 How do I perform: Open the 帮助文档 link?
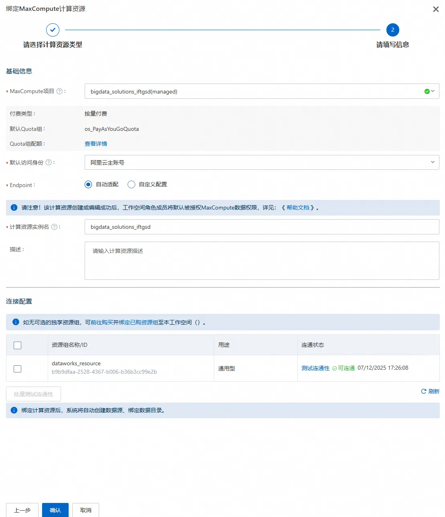[298, 208]
